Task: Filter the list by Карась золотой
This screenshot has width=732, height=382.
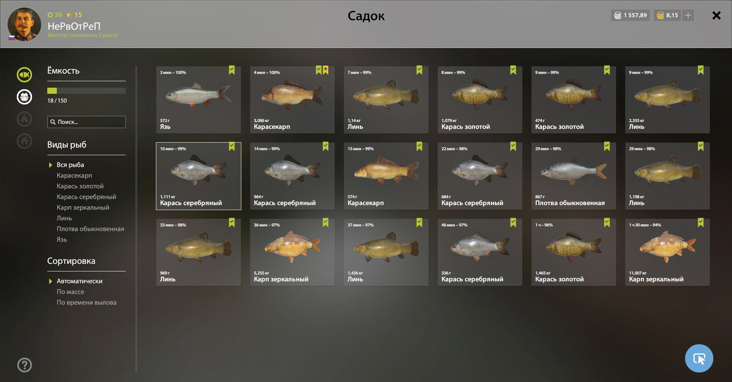Action: click(80, 186)
